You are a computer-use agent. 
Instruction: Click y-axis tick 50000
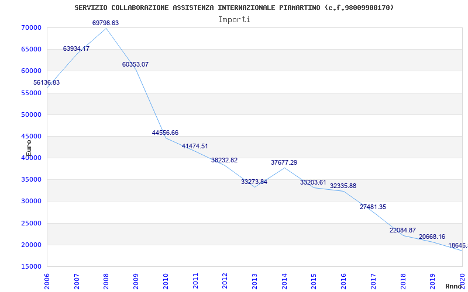click(31, 114)
